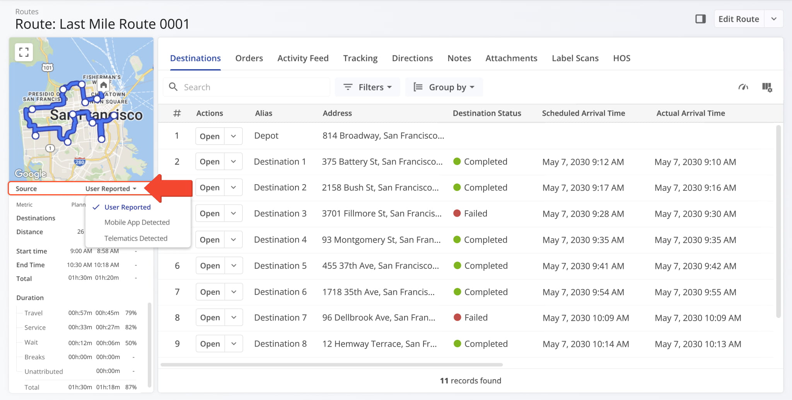
Task: Click the depot home marker on map
Action: pos(103,85)
